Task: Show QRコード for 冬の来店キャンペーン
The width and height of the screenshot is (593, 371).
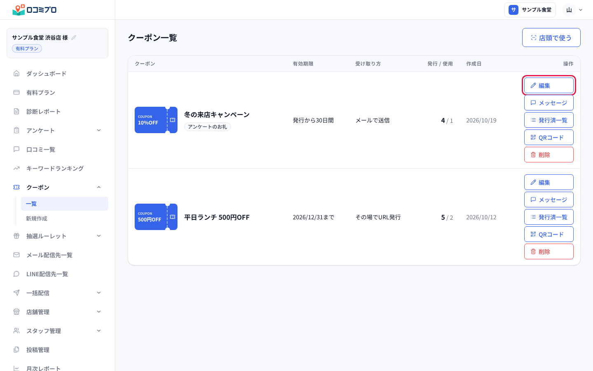Action: 549,137
